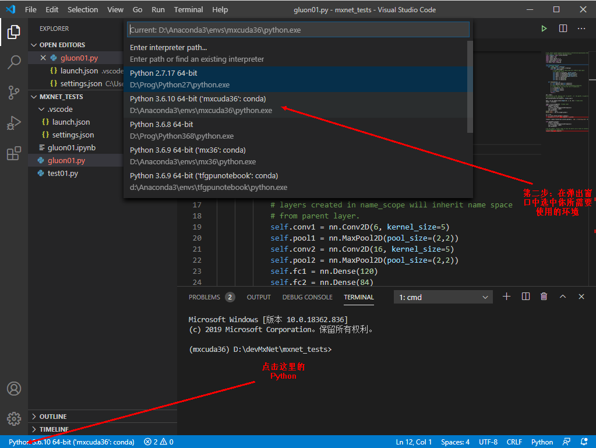Open test01.py file

click(x=63, y=173)
